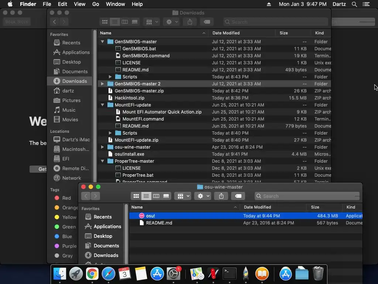Open the Action gear menu in osu-wine-master window
Image resolution: width=378 pixels, height=284 pixels.
203,196
